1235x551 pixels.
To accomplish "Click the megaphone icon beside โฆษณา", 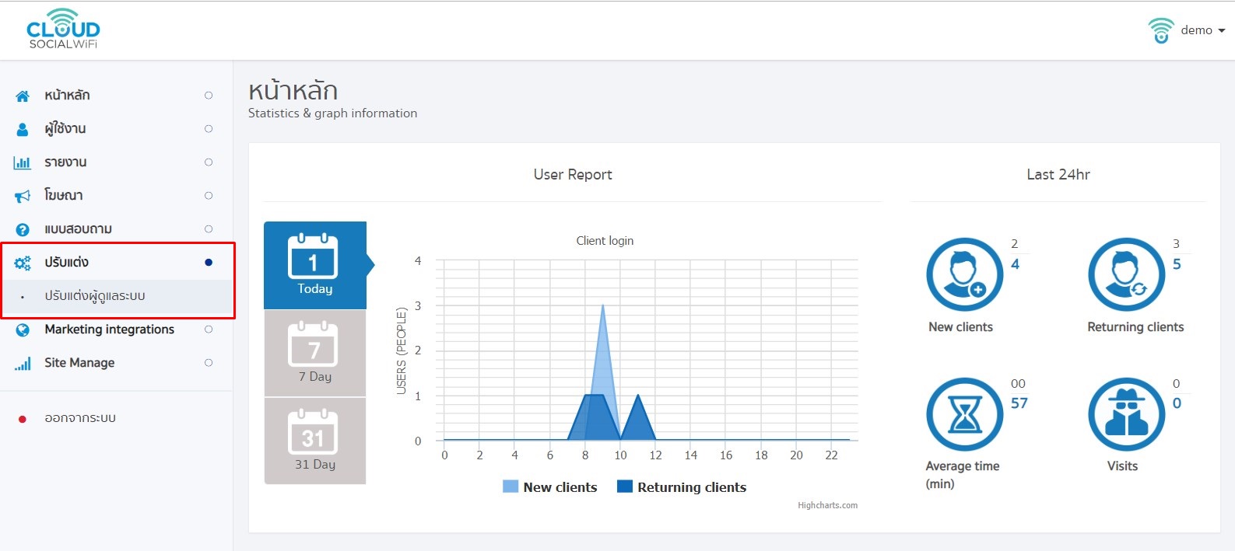I will pos(23,196).
